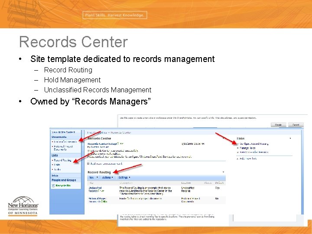The width and height of the screenshot is (312, 234).
Task: Click the Links web part title
Action: (x=240, y=138)
